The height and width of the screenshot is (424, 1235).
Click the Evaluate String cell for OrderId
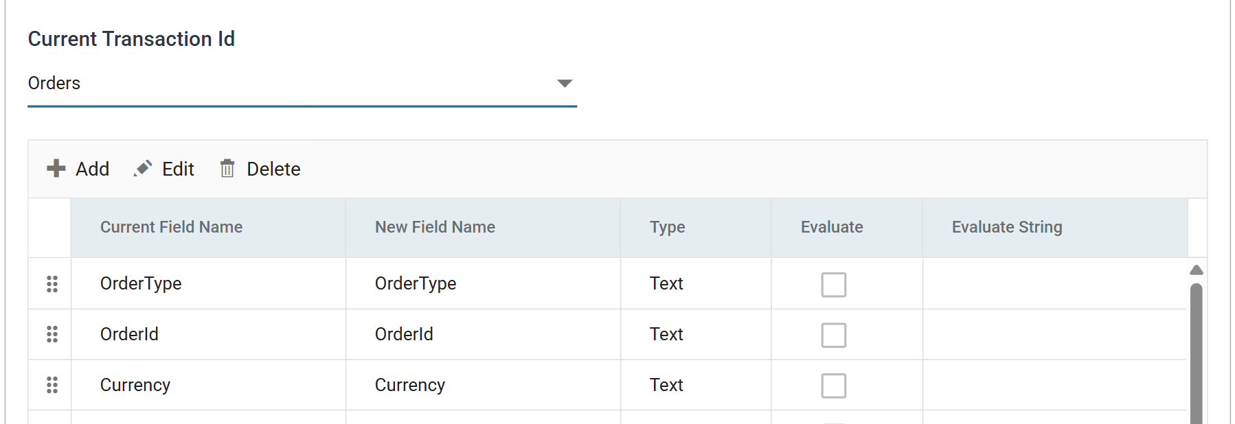(x=1054, y=334)
